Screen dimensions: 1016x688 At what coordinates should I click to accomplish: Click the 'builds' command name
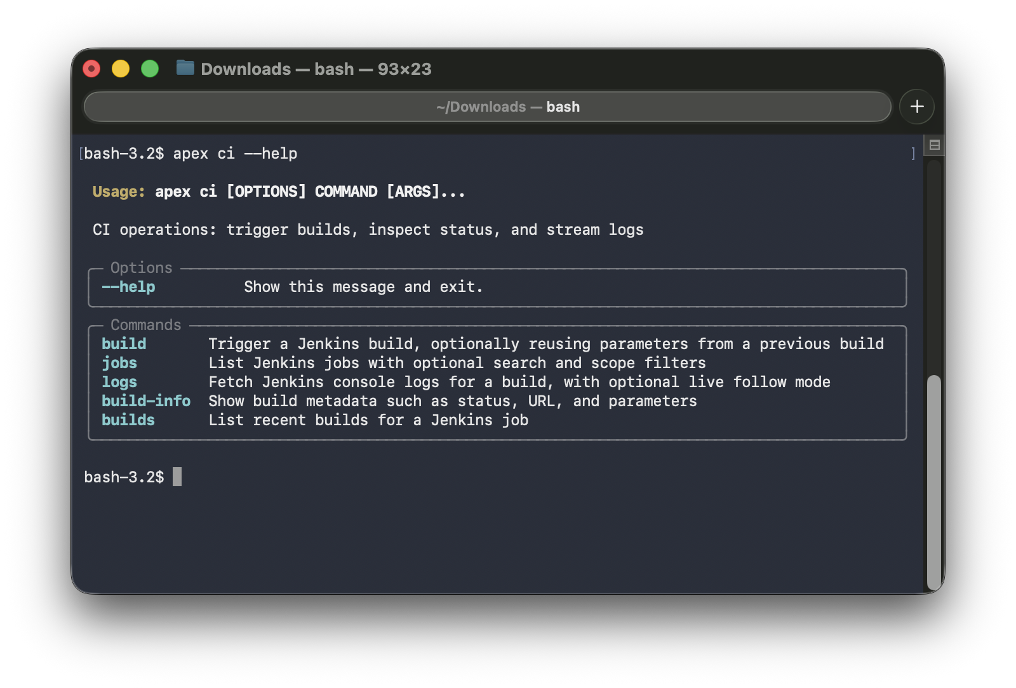(128, 420)
